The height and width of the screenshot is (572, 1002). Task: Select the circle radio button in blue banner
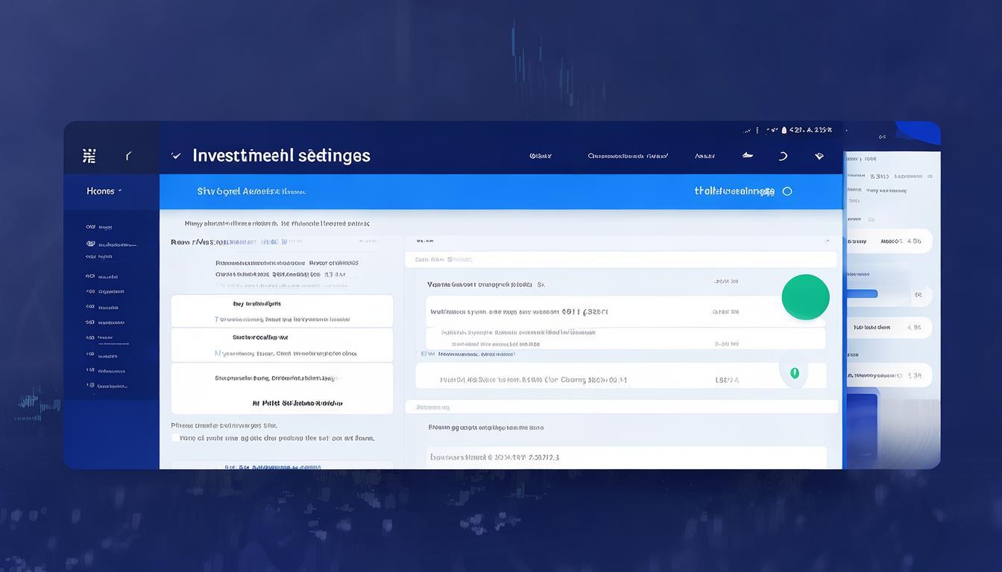tap(787, 191)
